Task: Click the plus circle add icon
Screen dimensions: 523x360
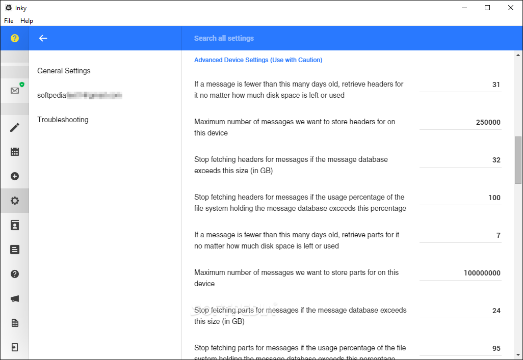Action: coord(15,176)
